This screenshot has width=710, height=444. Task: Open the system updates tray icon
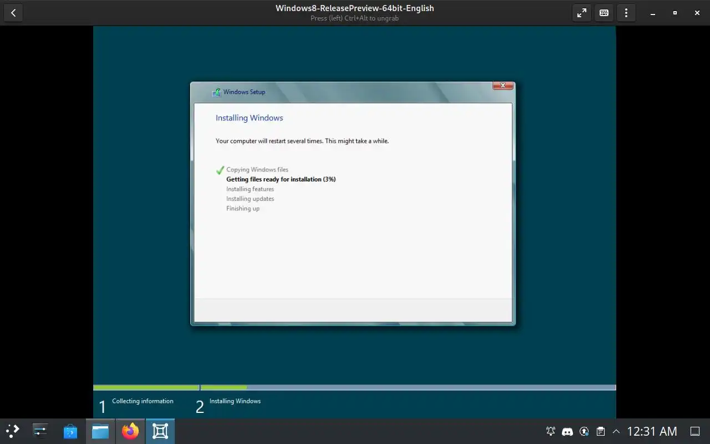pyautogui.click(x=584, y=431)
